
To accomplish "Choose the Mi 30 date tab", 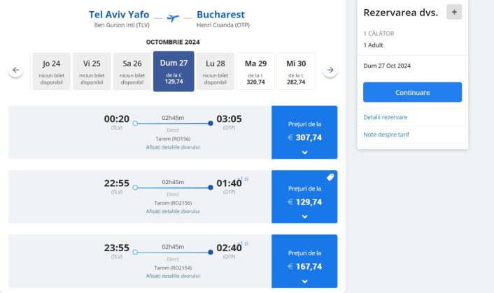I will click(296, 72).
